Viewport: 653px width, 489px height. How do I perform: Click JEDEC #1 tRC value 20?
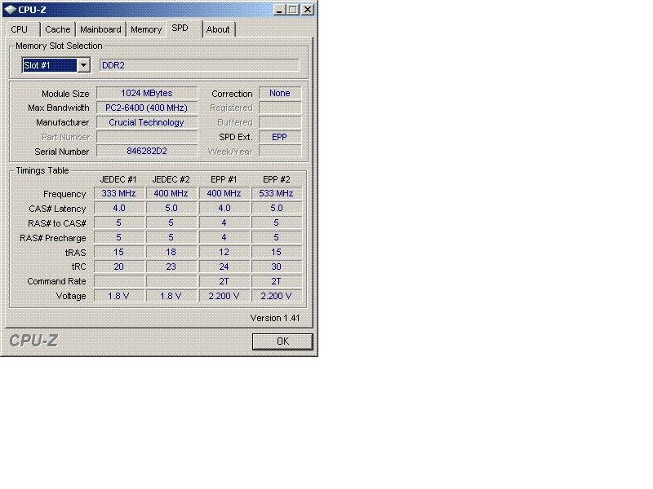[x=119, y=267]
